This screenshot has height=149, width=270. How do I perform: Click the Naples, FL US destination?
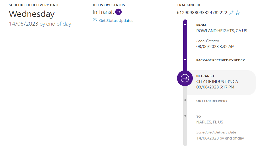point(210,122)
